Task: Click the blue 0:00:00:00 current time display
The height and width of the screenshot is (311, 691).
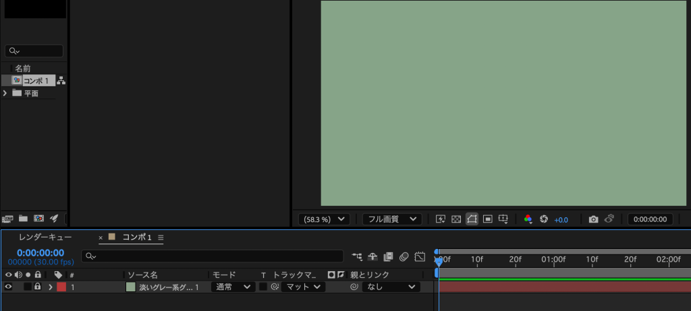Action: pos(40,253)
